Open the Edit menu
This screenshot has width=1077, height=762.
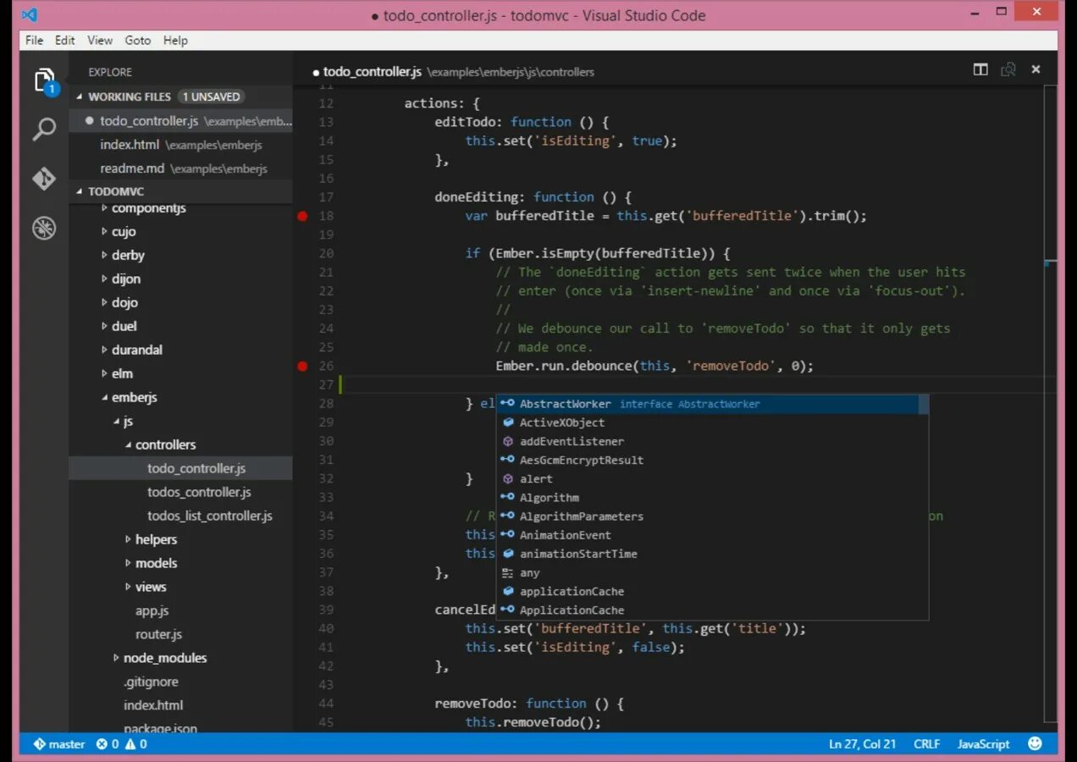tap(65, 40)
